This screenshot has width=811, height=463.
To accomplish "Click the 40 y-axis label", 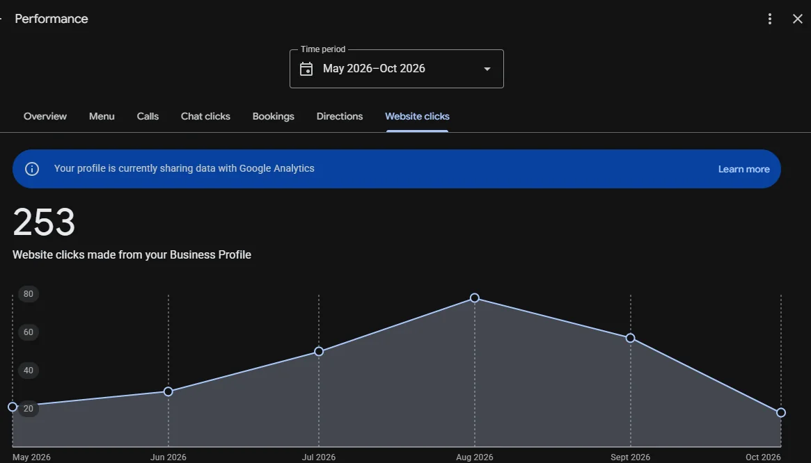I will (x=29, y=371).
